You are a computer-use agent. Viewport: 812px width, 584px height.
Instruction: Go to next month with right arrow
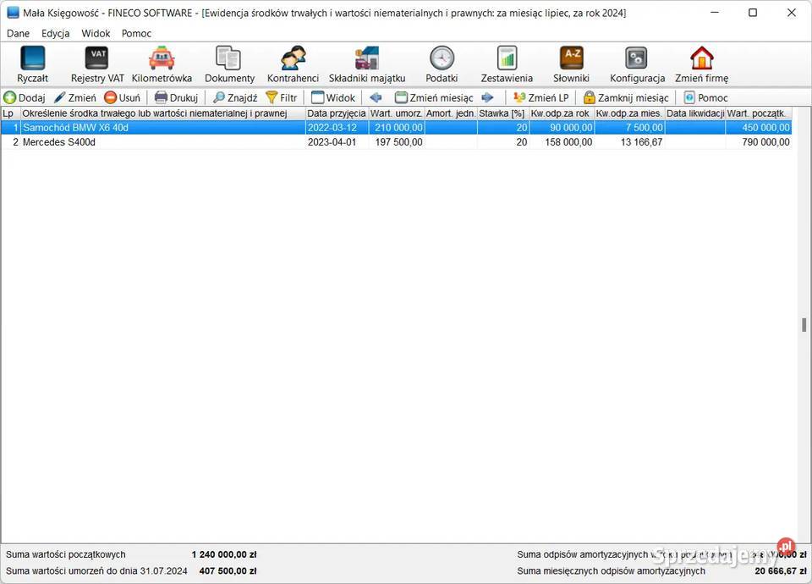[x=487, y=97]
